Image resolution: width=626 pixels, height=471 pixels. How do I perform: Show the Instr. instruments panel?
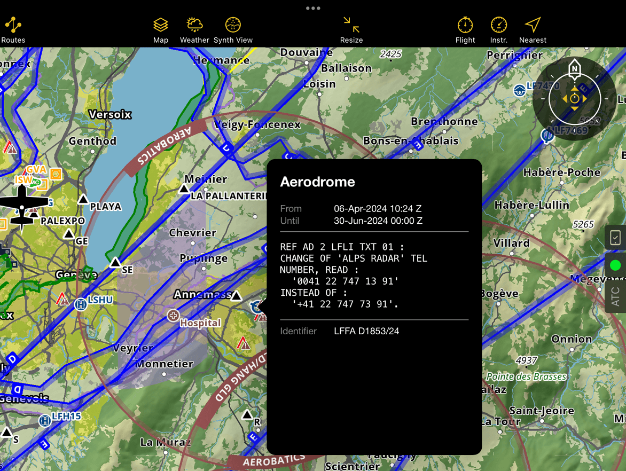tap(499, 30)
